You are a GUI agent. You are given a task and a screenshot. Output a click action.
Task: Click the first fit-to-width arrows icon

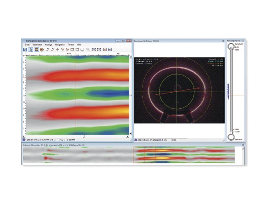94,49
